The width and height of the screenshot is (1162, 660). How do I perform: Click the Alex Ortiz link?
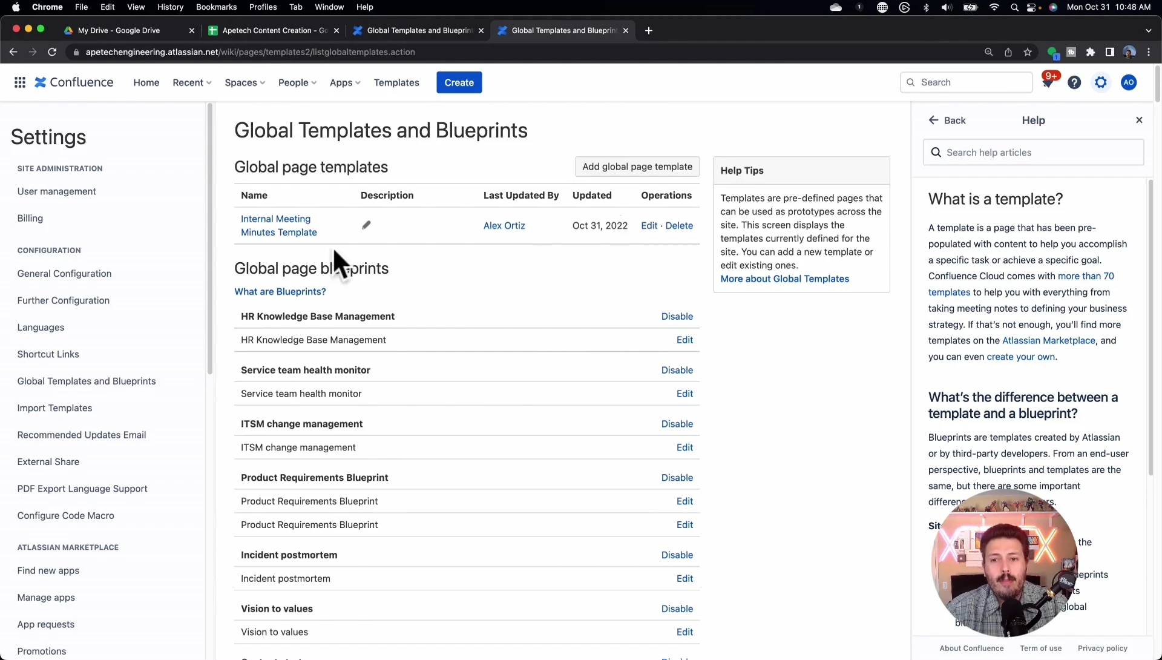(x=504, y=225)
